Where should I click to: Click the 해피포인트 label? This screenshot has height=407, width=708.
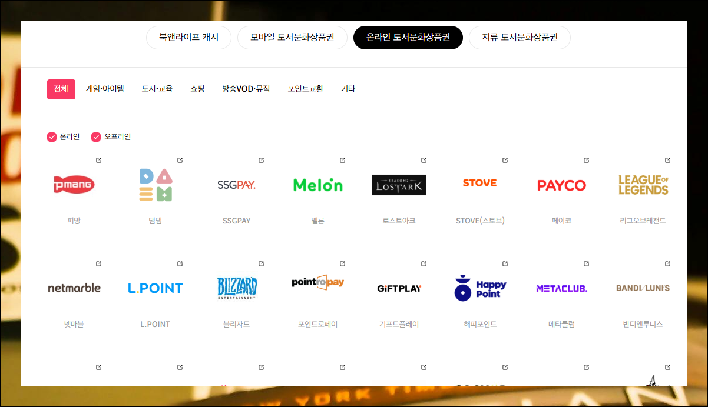click(481, 324)
